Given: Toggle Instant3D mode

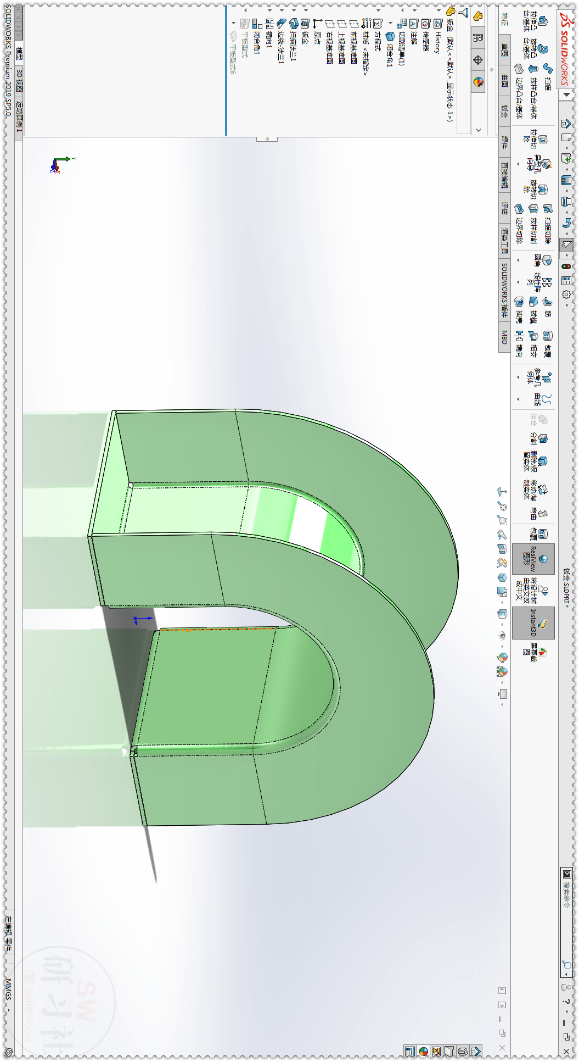Looking at the screenshot, I should (533, 622).
